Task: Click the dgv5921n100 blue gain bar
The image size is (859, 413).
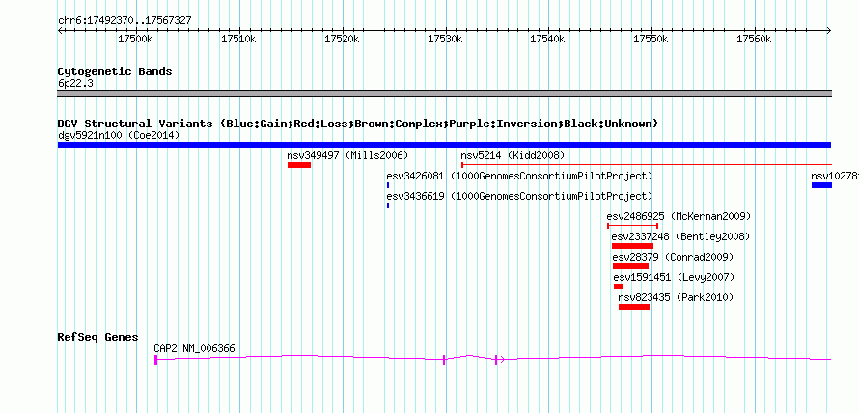Action: tap(444, 145)
